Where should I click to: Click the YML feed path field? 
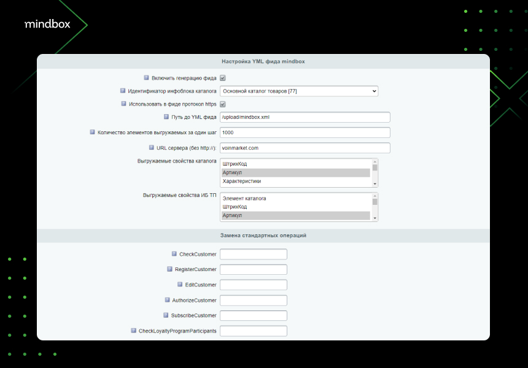pos(305,117)
